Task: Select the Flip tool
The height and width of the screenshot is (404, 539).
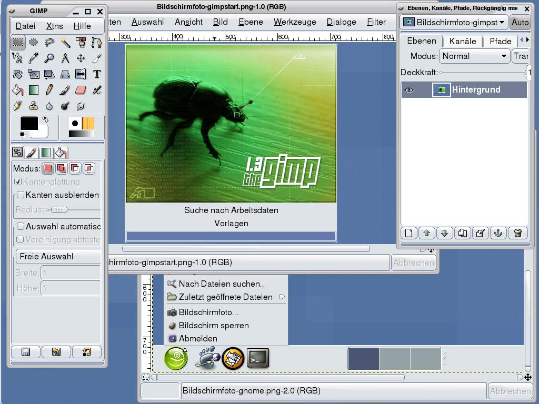Action: click(81, 74)
